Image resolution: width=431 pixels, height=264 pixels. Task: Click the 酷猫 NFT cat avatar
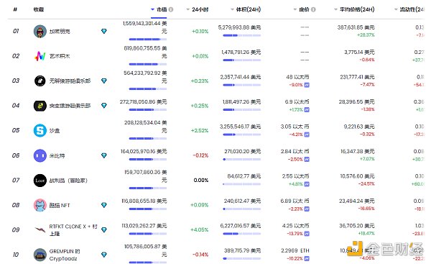[40, 205]
